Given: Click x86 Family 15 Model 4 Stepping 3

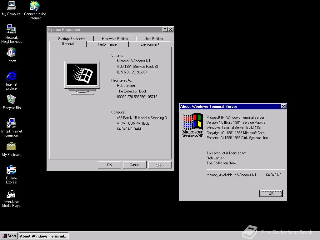Looking at the screenshot, I should coord(142,118).
